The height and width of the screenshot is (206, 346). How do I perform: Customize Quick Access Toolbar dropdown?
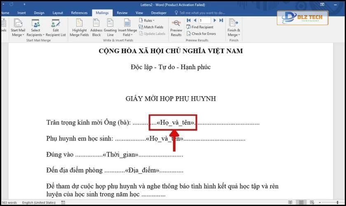point(24,4)
